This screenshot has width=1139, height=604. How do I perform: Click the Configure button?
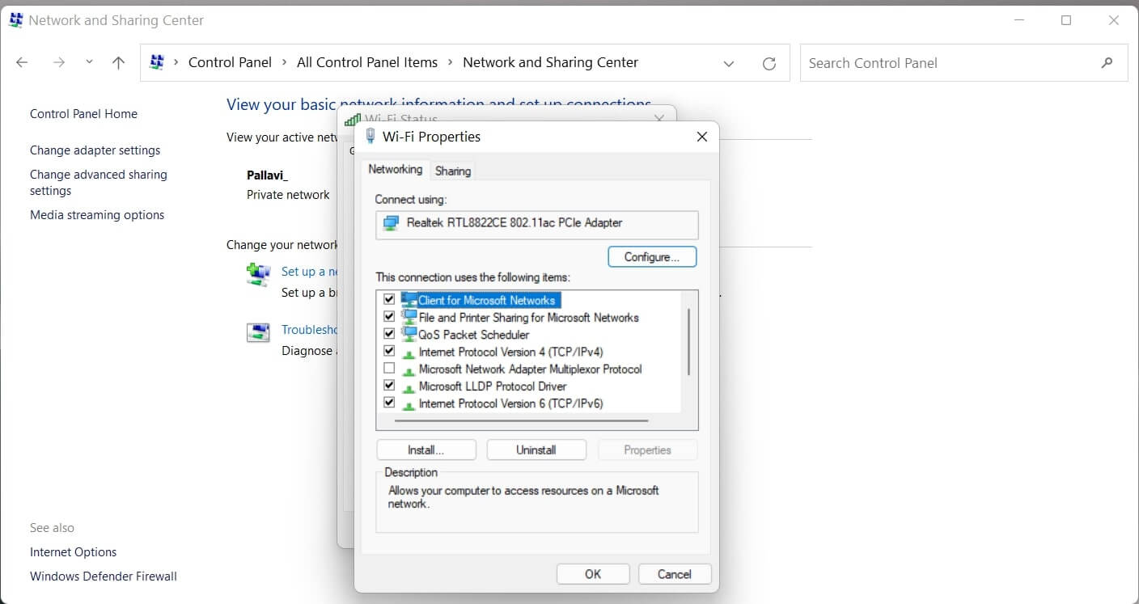tap(652, 256)
